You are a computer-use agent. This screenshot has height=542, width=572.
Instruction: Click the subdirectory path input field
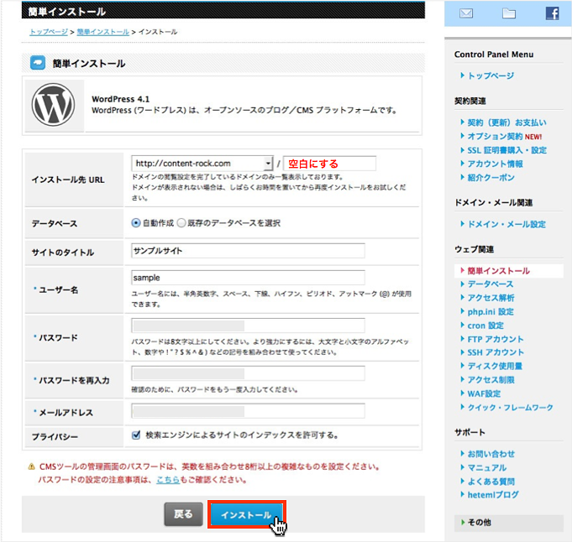click(x=329, y=164)
